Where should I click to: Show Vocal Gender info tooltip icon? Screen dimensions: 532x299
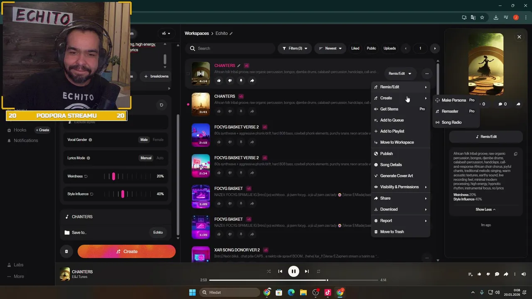tap(90, 140)
